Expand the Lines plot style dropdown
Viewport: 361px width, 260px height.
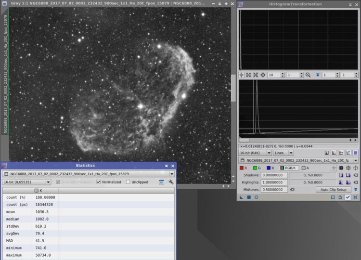(284, 153)
